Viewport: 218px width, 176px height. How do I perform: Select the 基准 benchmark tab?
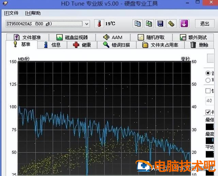tap(21, 45)
